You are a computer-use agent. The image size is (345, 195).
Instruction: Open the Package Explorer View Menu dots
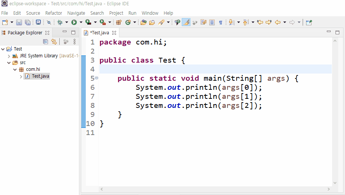(x=74, y=41)
